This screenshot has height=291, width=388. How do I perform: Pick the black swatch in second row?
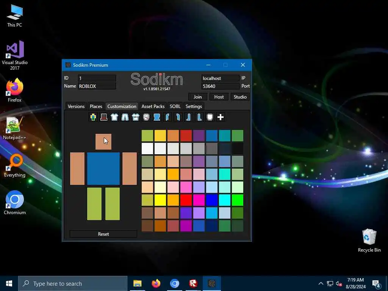238,149
